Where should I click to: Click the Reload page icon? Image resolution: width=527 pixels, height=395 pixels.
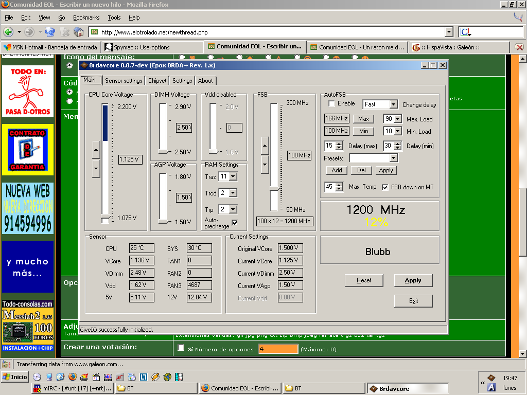coord(50,32)
